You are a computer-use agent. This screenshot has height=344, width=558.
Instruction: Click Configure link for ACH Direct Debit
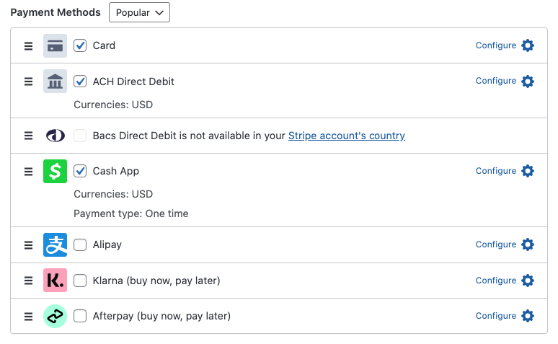(x=495, y=81)
